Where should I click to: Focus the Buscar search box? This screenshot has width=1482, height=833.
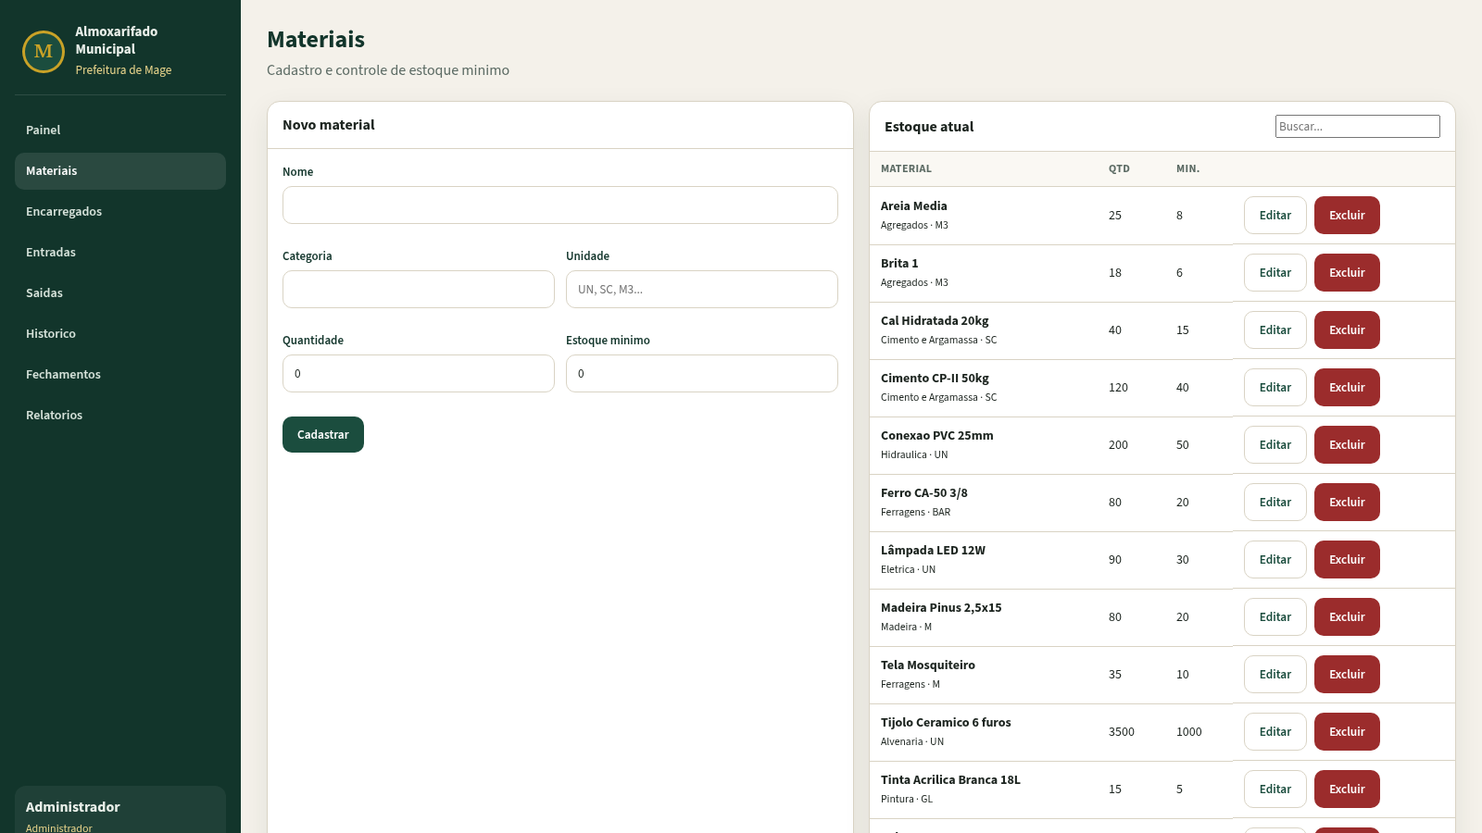coord(1358,127)
